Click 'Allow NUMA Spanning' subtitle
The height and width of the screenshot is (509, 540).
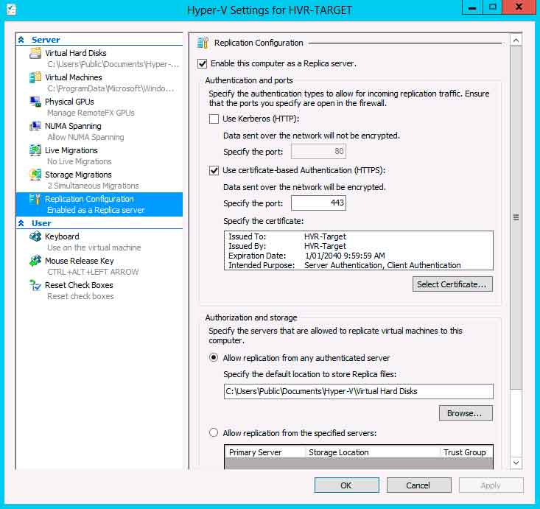tap(85, 138)
